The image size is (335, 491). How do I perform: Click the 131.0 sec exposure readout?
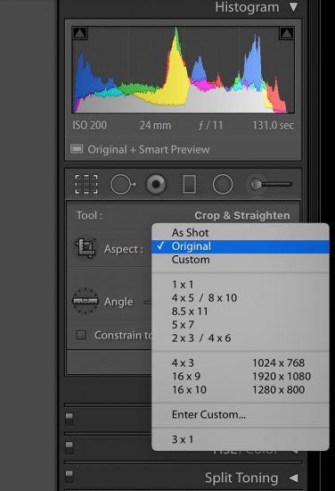click(274, 126)
